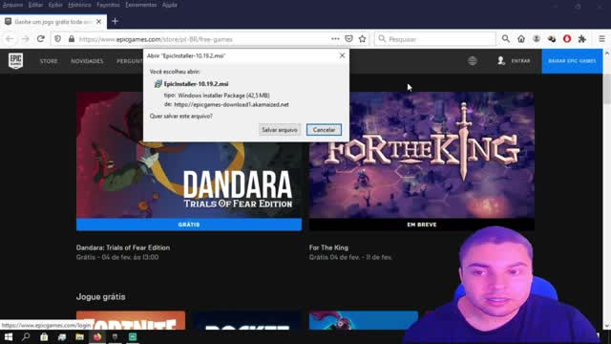
Task: Open the Histórico menu
Action: click(x=79, y=5)
